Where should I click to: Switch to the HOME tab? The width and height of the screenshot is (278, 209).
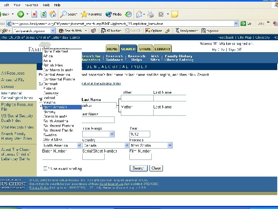tap(112, 49)
